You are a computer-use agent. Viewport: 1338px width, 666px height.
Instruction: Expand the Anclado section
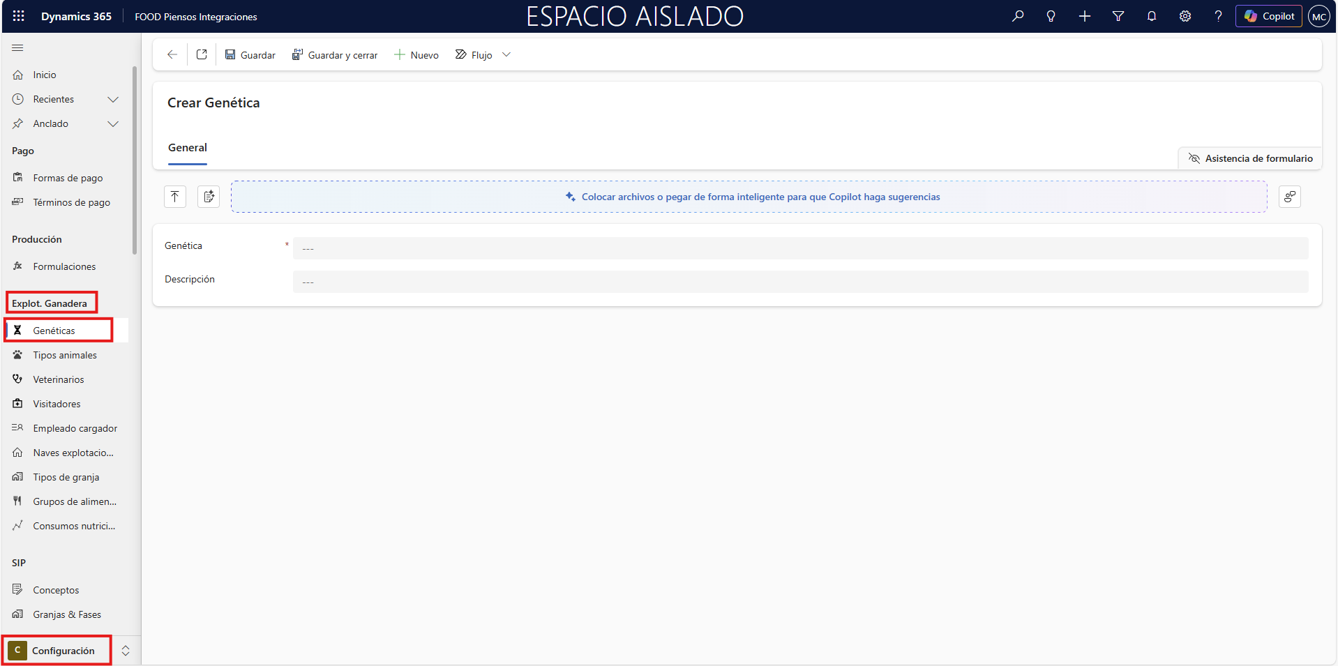(x=113, y=123)
